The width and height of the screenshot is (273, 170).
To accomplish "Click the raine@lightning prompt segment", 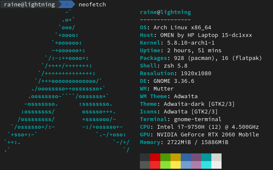I will point(29,4).
